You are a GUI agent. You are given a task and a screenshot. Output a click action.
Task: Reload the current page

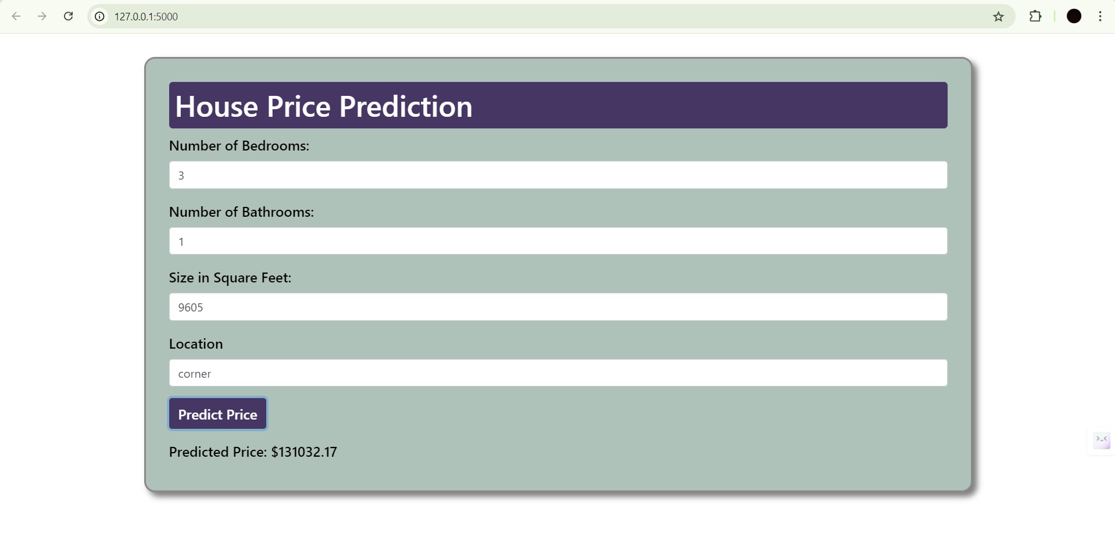coord(68,16)
